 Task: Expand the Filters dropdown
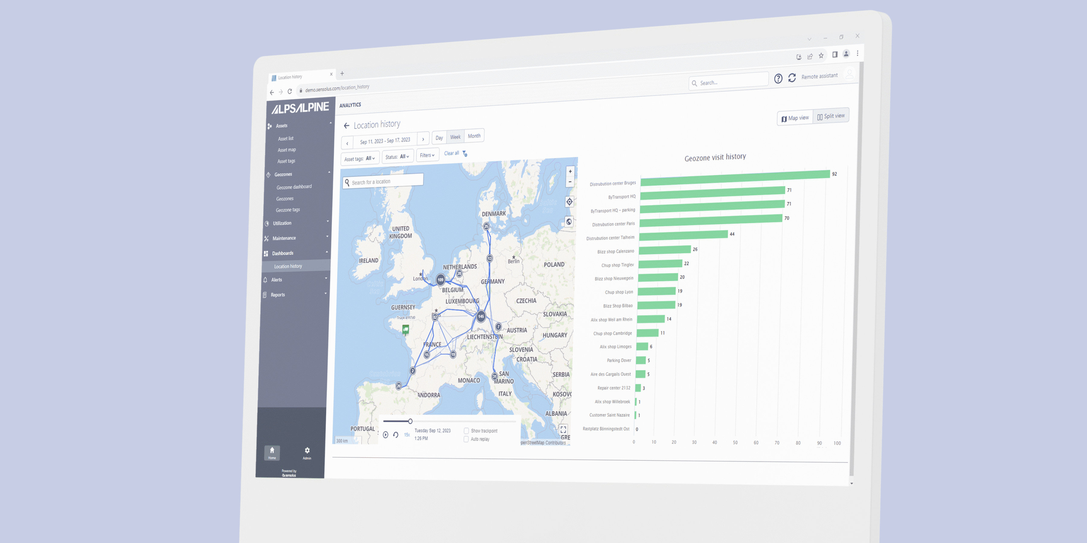427,155
